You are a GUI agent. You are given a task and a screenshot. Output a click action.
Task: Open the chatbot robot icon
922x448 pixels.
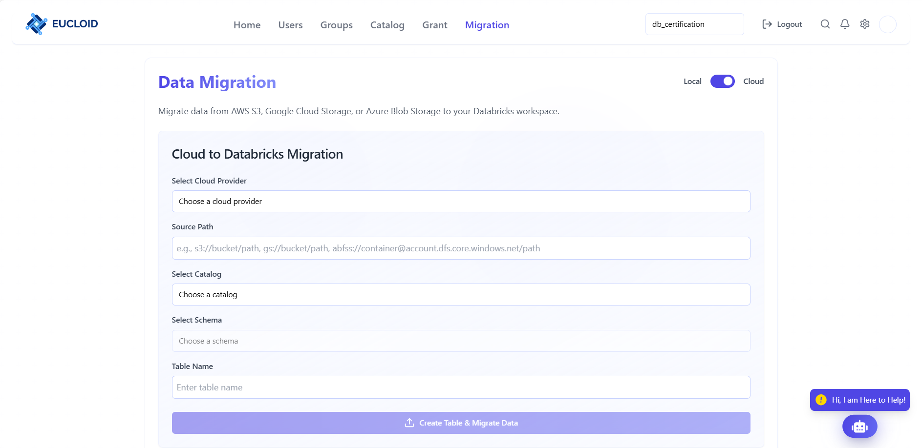coord(860,427)
